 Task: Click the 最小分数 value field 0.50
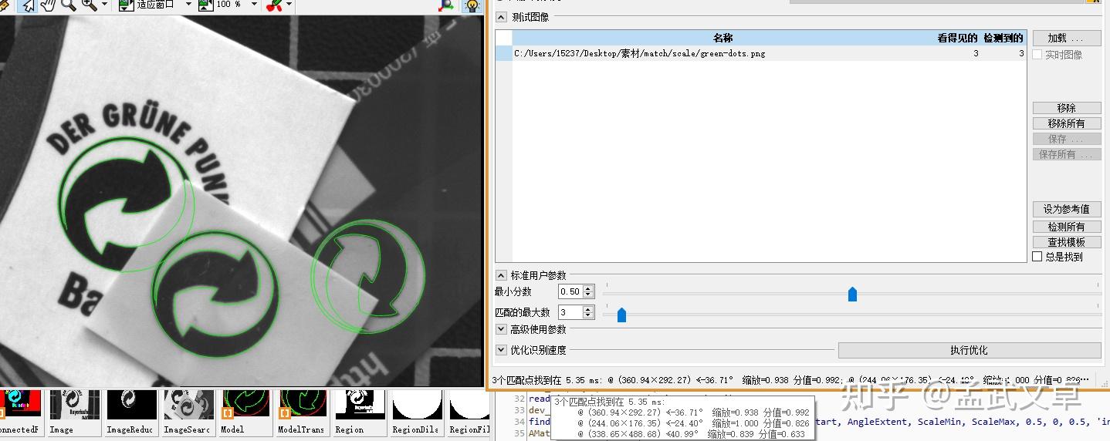coord(570,291)
